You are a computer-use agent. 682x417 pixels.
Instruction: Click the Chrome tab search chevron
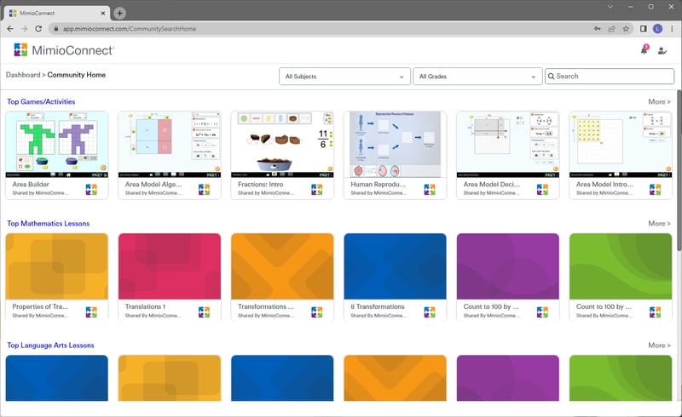(x=610, y=7)
